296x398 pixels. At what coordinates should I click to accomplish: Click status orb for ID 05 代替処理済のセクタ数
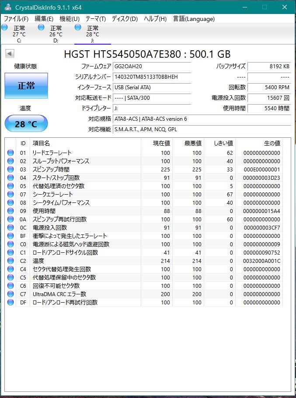tap(10, 186)
